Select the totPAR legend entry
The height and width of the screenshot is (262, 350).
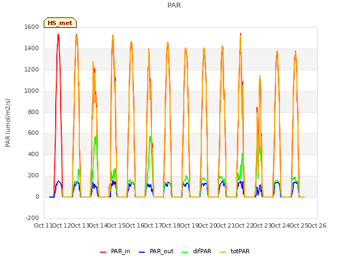[235, 251]
